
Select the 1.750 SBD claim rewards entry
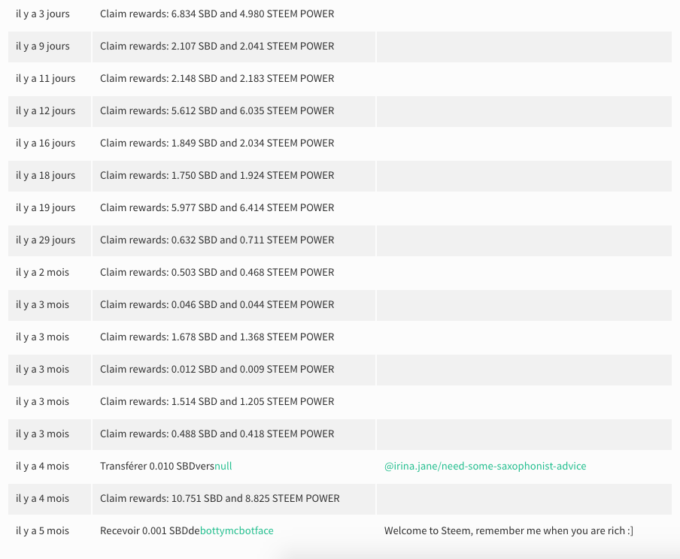click(x=217, y=176)
